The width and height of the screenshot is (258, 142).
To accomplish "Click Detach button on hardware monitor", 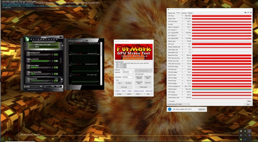I will tap(85, 41).
